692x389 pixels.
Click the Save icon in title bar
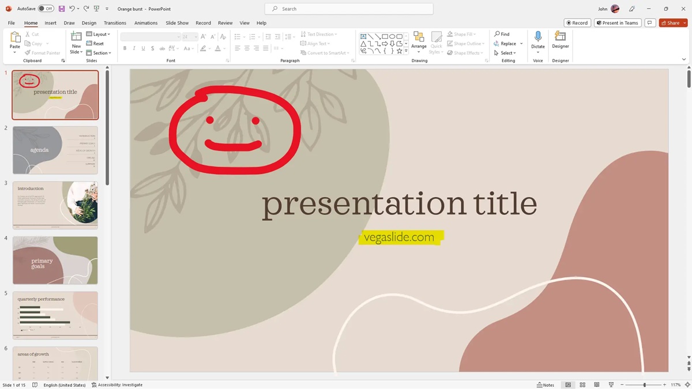point(62,9)
